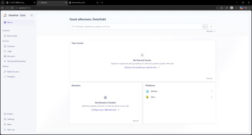Open the browser profile avatar
The height and width of the screenshot is (135, 252).
(232, 8)
